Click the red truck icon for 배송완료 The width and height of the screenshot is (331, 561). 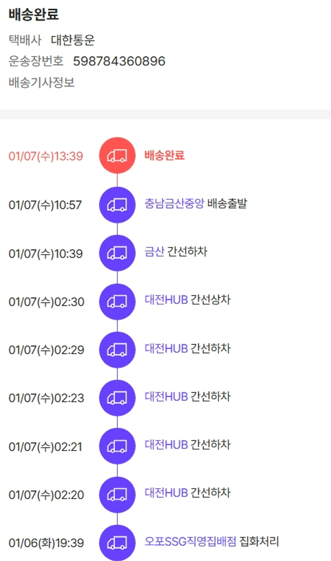click(117, 155)
